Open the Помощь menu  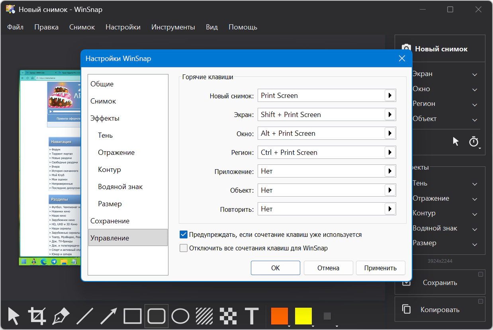[x=243, y=27]
